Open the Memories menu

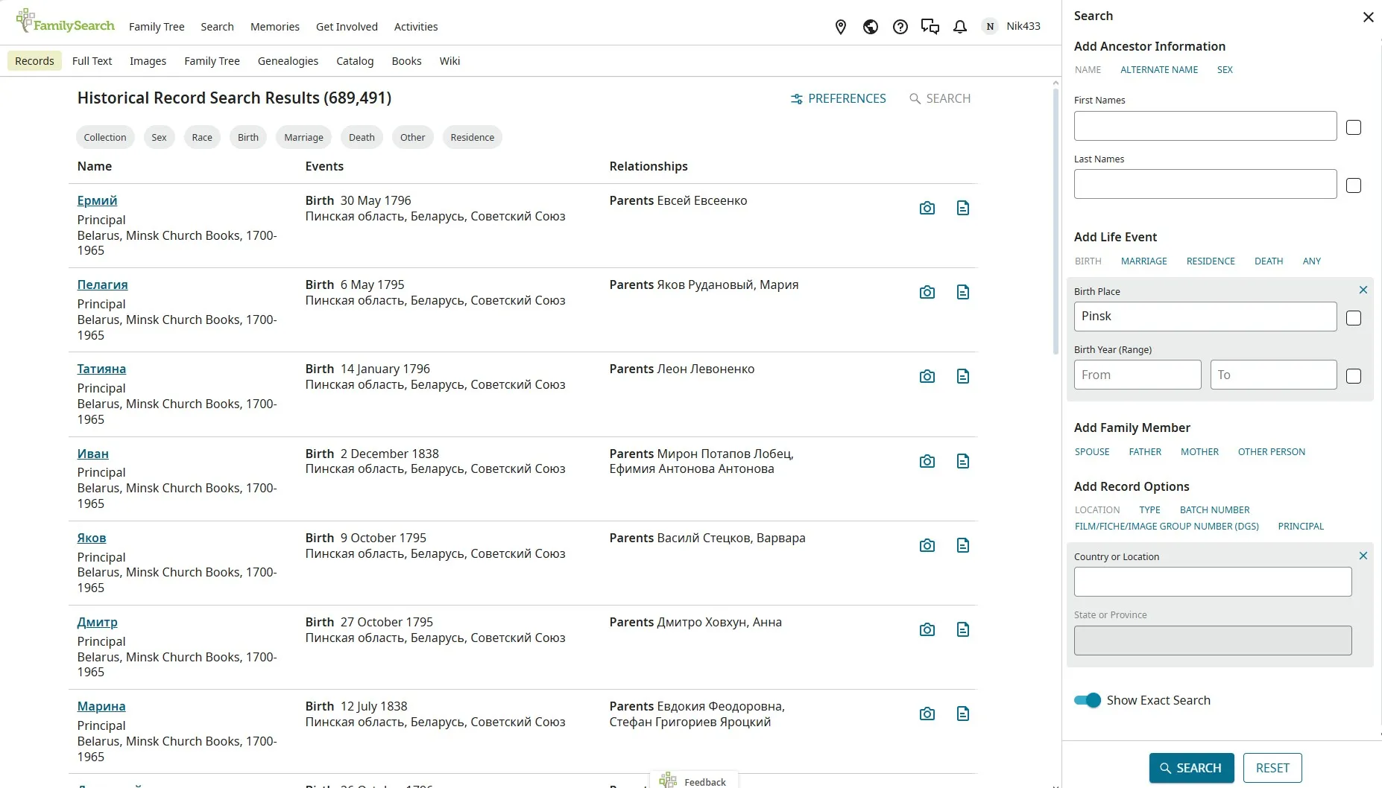click(x=274, y=27)
